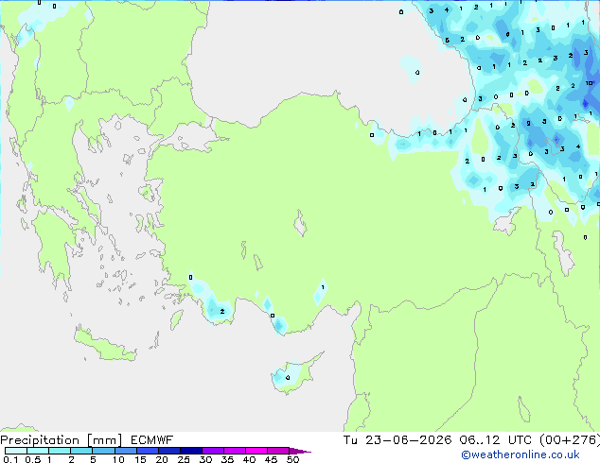
Task: Click the 'Precipitation [mm]' title text
Action: tap(61, 440)
